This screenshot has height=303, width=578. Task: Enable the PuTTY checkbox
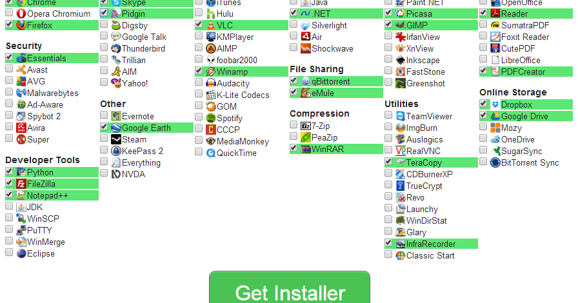(9, 230)
